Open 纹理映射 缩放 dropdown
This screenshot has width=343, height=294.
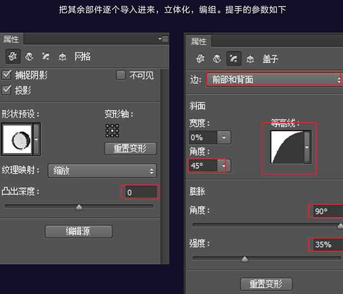coord(102,170)
